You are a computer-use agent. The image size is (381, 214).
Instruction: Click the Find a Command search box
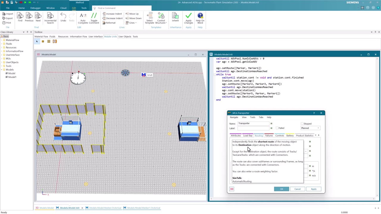121,8
